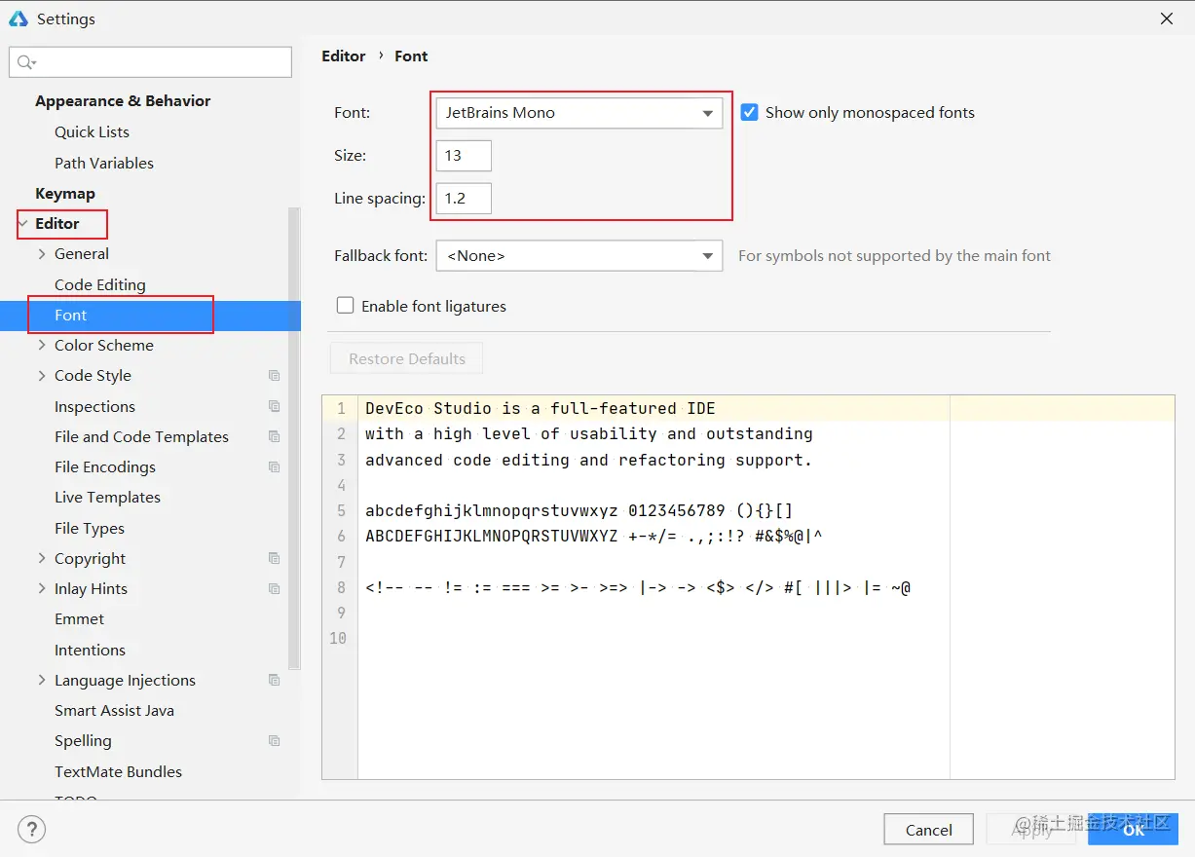Click the project-level icon beside Language Injections
Viewport: 1195px width, 857px height.
click(x=275, y=680)
